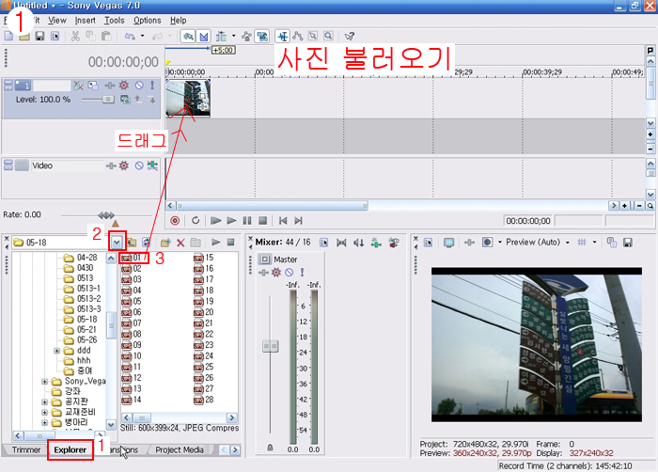Select the Zoom Edit tool magnifier
Image resolution: width=658 pixels, height=472 pixels.
[329, 37]
